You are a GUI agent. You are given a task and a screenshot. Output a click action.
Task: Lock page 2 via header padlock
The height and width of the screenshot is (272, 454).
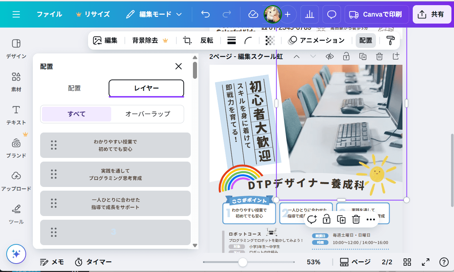tap(346, 56)
